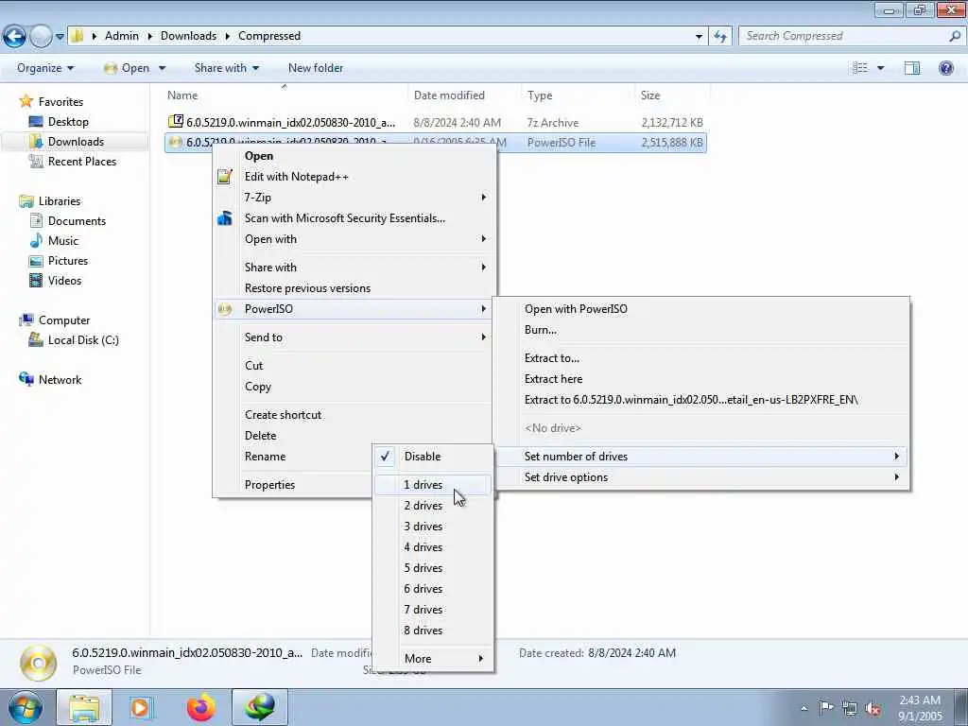This screenshot has height=726, width=968.
Task: Click the folder icon in address bar
Action: point(78,36)
